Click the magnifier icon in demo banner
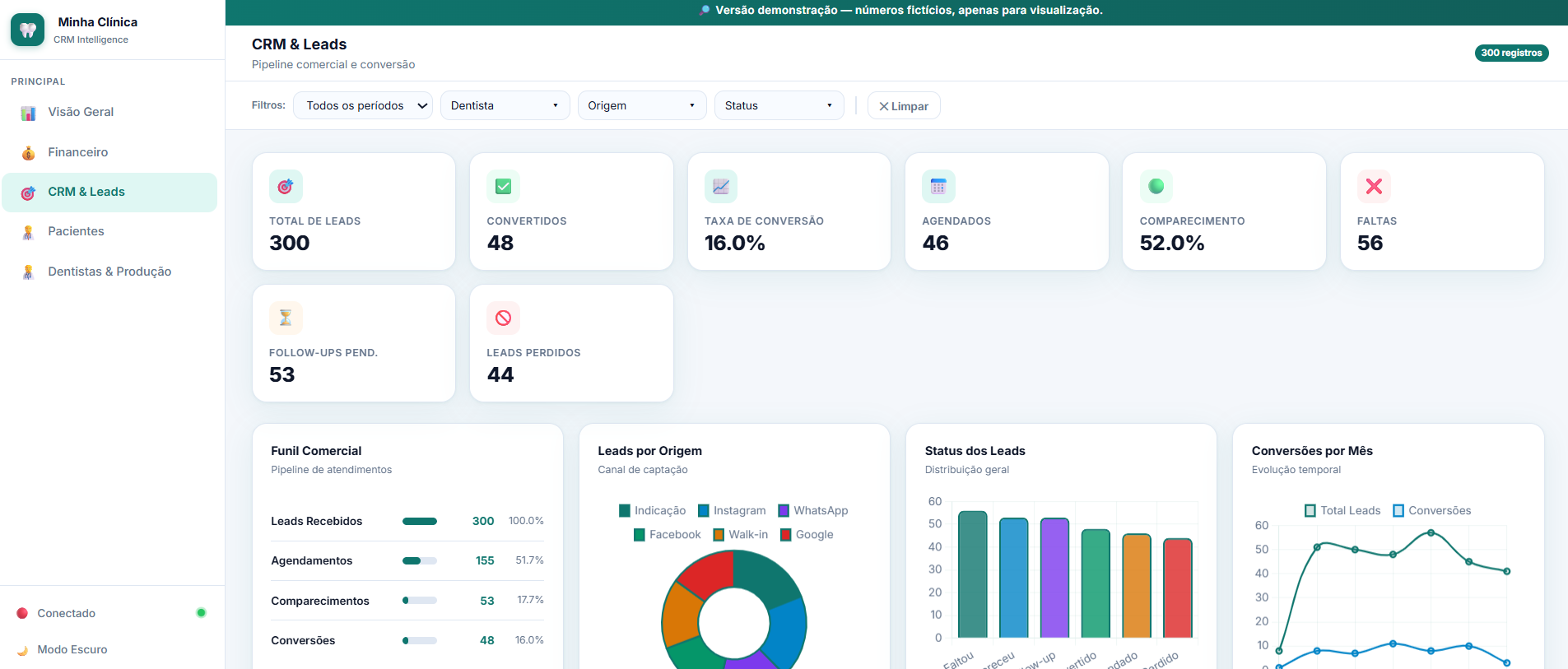This screenshot has width=1568, height=669. tap(705, 10)
